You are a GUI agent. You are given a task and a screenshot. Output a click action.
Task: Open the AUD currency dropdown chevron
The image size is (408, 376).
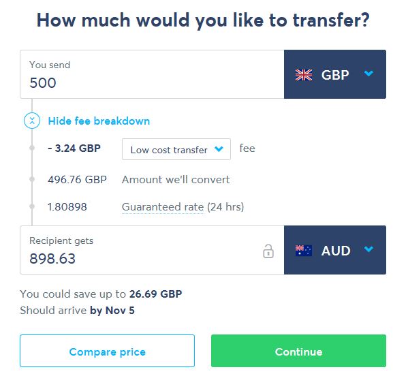tap(368, 249)
